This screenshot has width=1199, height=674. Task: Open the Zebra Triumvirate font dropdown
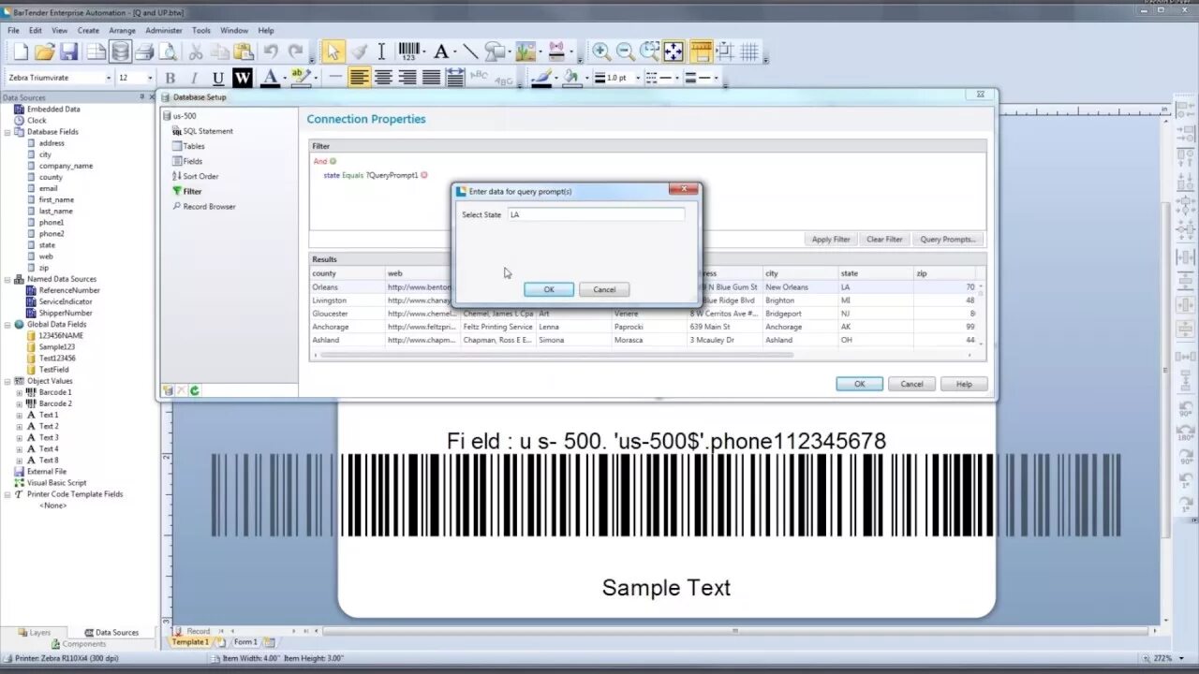pos(108,78)
